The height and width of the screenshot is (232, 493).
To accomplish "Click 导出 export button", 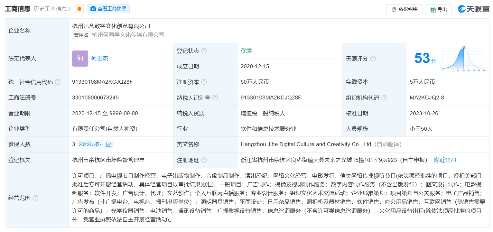I will [x=439, y=9].
